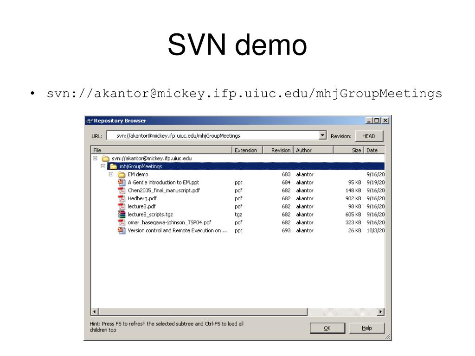Click the archive icon of lecture8_scripts.tgz
Screen dimensions: 475x356
(122, 214)
